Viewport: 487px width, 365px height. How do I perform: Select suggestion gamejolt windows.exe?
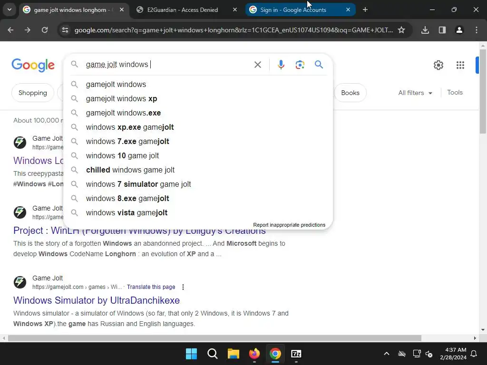tap(198, 113)
